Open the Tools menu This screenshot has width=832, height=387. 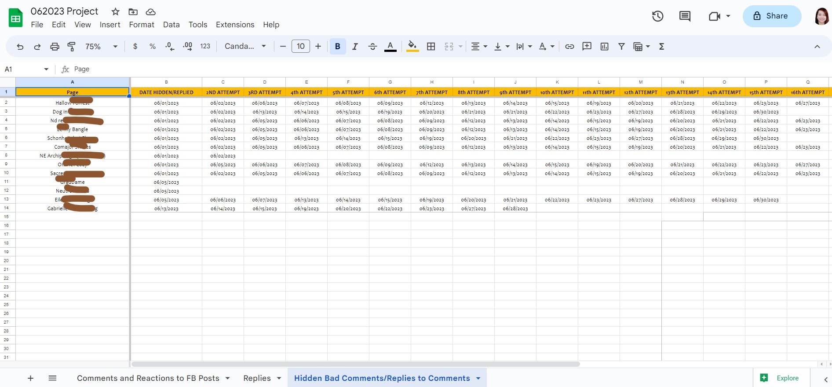pyautogui.click(x=198, y=25)
